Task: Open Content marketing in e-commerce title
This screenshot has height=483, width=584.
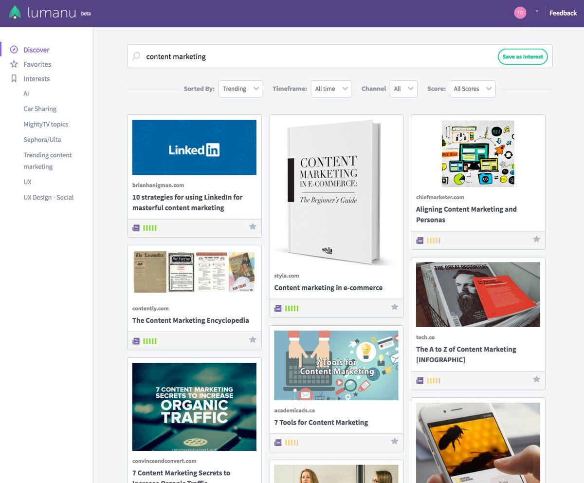Action: [328, 288]
